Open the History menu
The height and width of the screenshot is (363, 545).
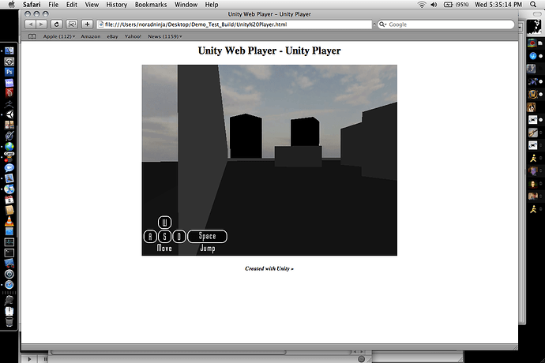pos(116,5)
